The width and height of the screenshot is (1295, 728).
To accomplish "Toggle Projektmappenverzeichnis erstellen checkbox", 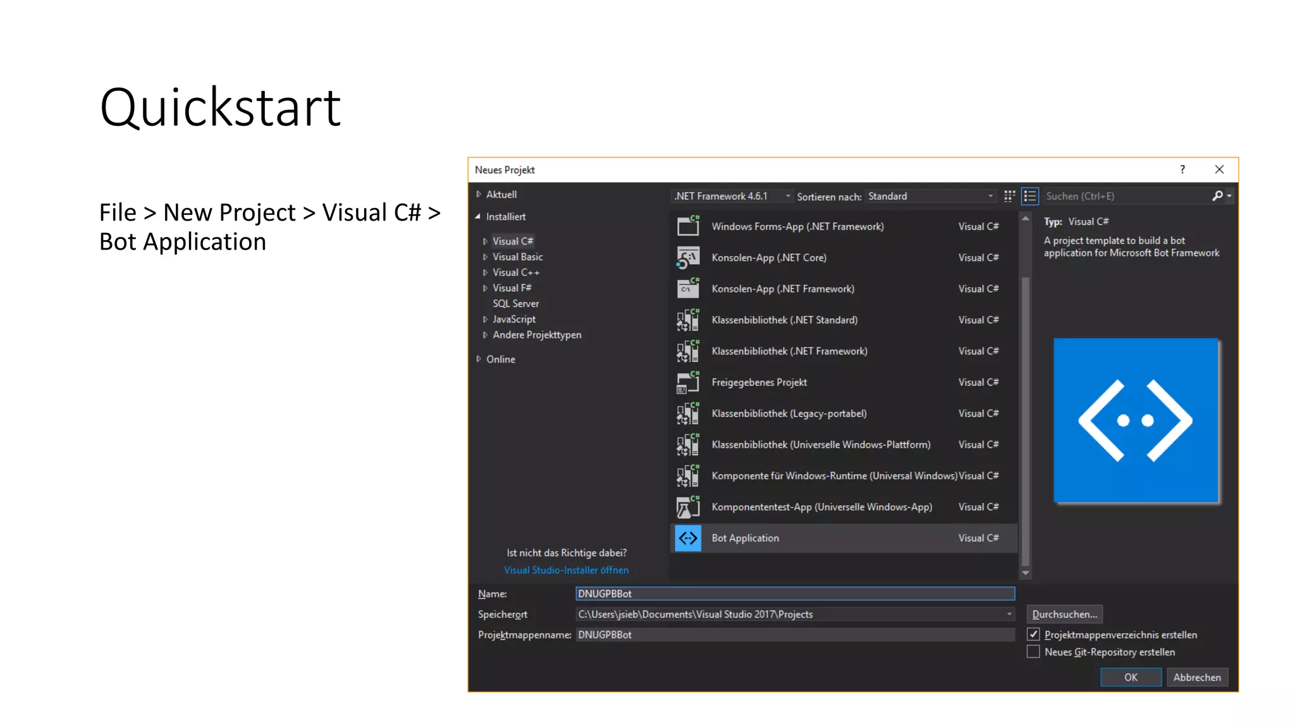I will pos(1033,634).
